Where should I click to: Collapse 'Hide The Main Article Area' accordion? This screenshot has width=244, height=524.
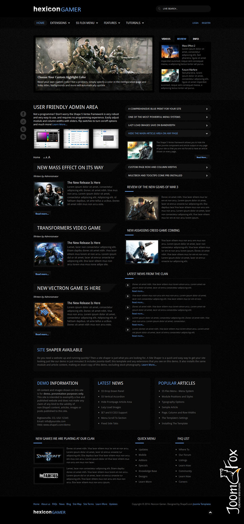(168, 133)
